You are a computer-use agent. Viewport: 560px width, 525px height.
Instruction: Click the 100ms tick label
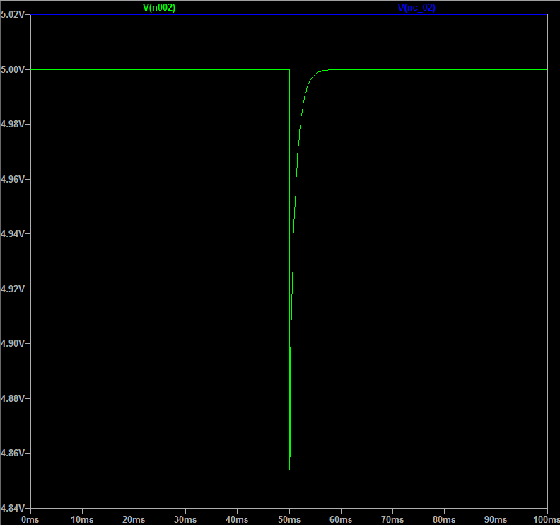pos(546,519)
